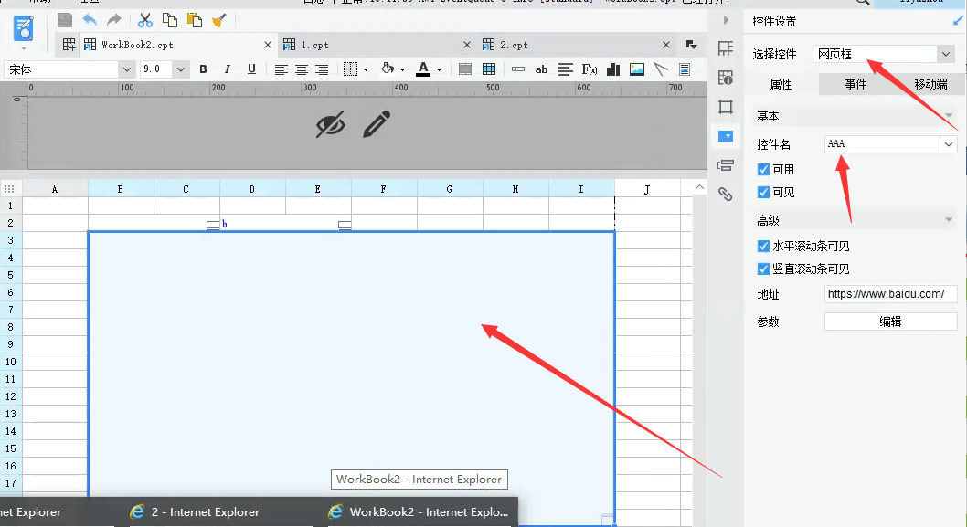Align text right

point(322,69)
